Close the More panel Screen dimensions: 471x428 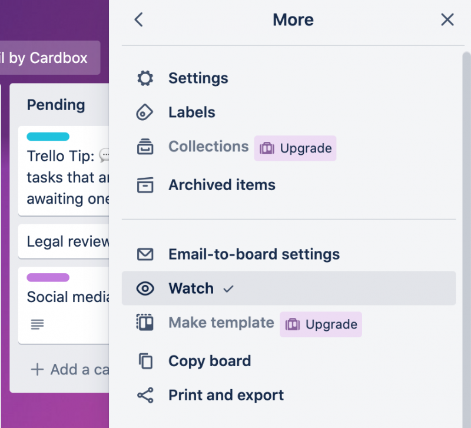pos(447,19)
